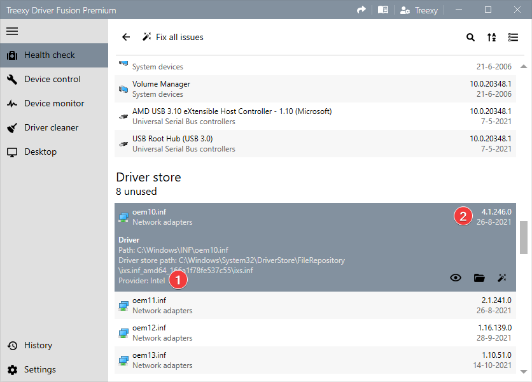Screen dimensions: 532x382
Task: Click the Driver store heading
Action: (149, 177)
